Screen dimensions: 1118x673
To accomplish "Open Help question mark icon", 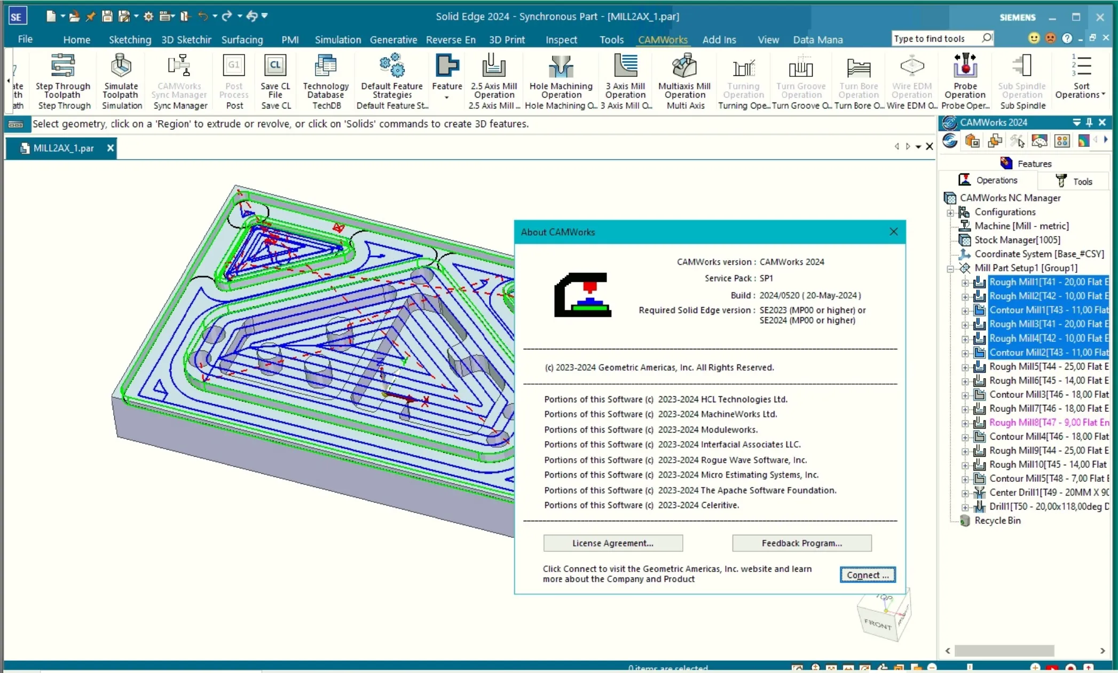I will pos(1067,38).
